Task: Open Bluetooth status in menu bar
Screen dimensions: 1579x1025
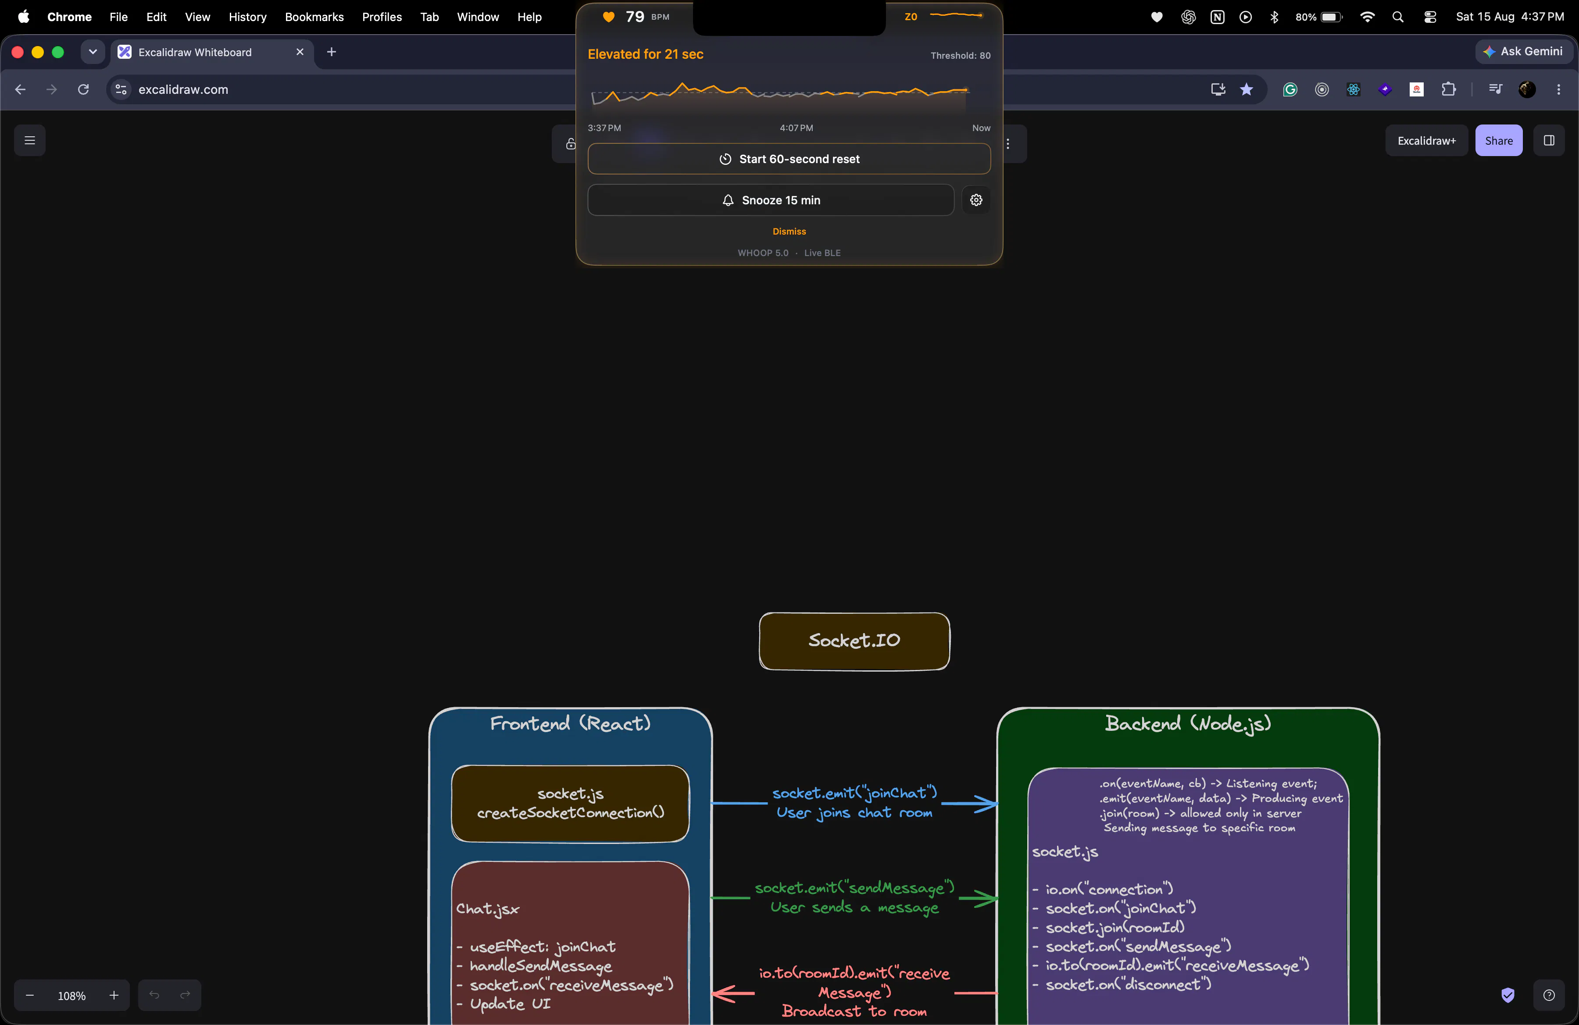Action: 1275,17
